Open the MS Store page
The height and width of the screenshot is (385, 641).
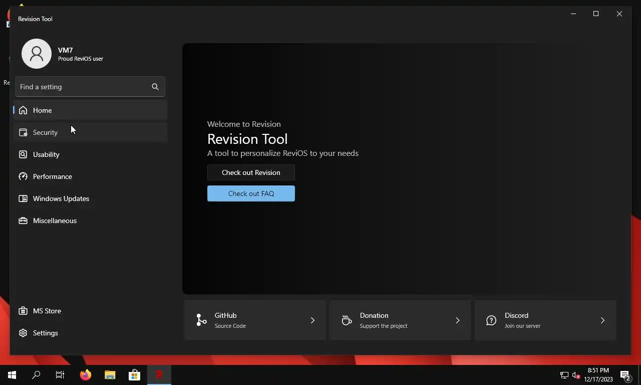(90, 311)
